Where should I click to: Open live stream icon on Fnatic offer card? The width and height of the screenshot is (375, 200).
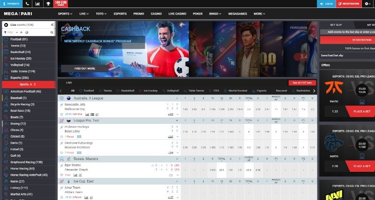pos(362,101)
